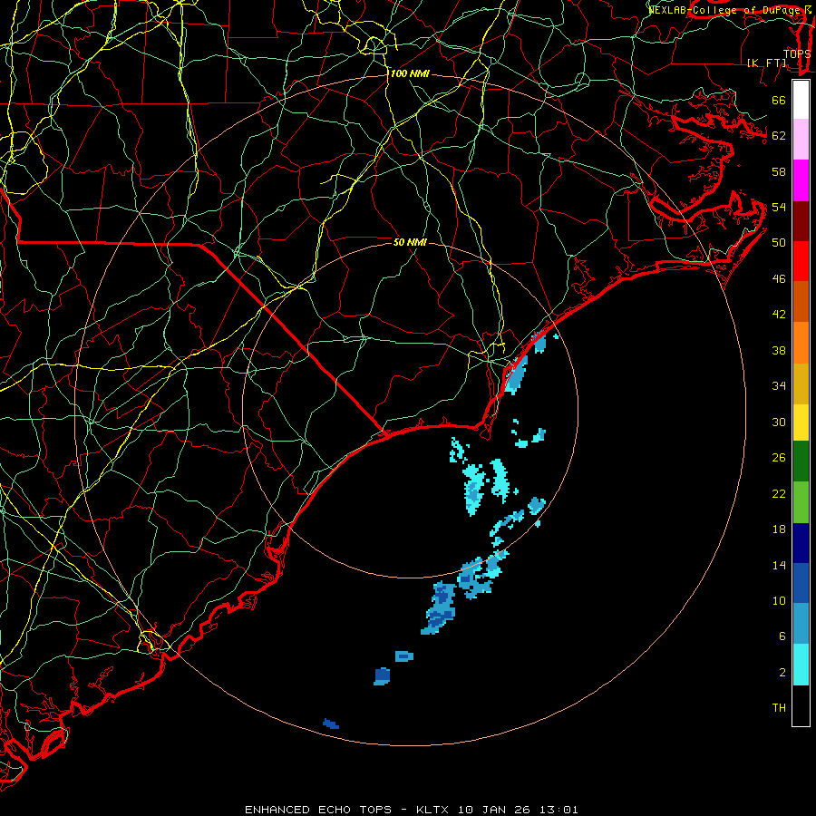The height and width of the screenshot is (816, 816).
Task: Pick the gold legend swatch
Action: pos(801,384)
